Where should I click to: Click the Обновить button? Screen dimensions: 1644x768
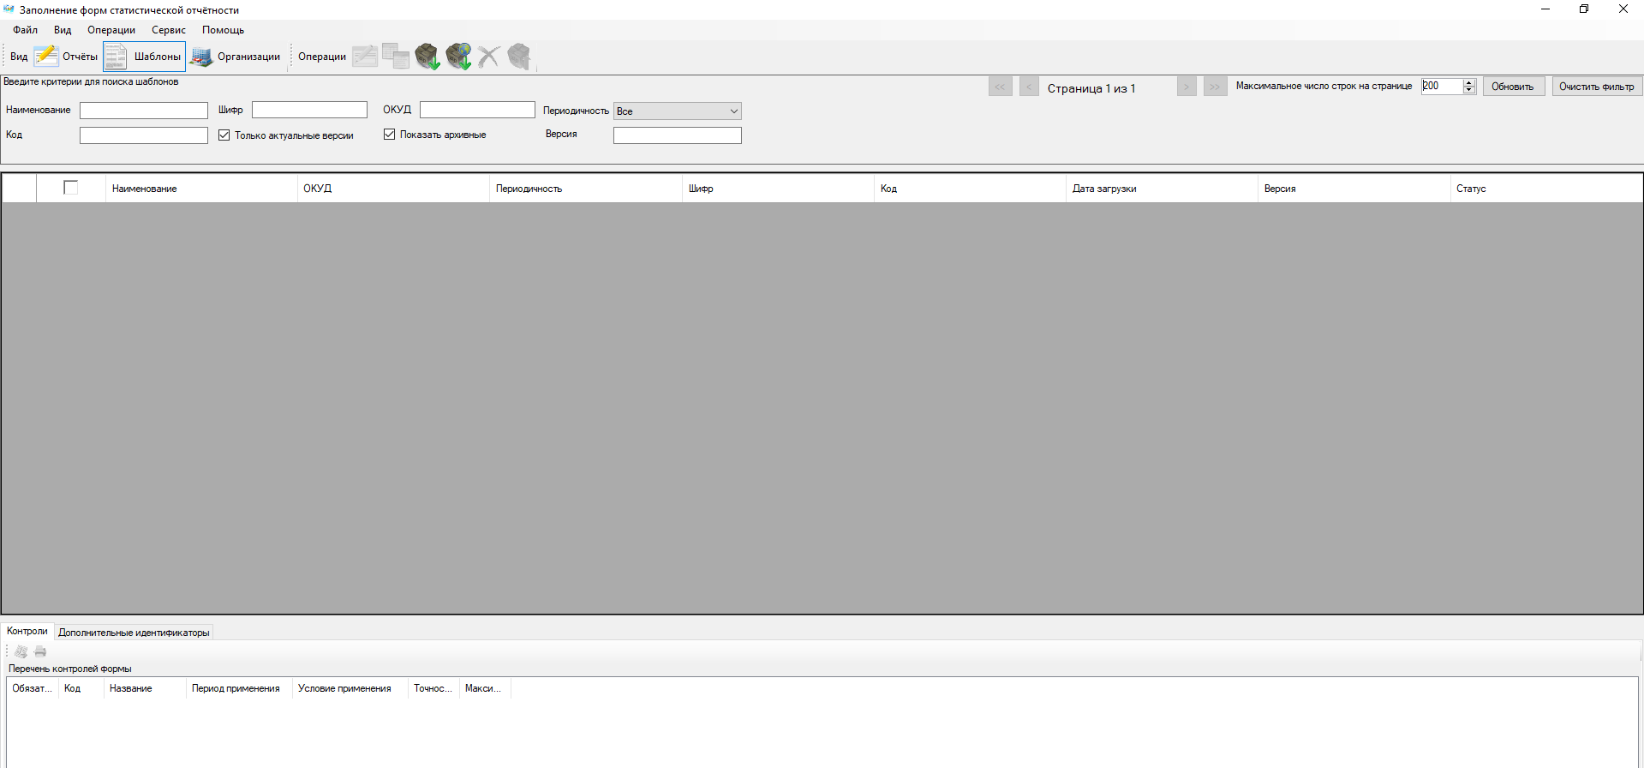[x=1514, y=87]
